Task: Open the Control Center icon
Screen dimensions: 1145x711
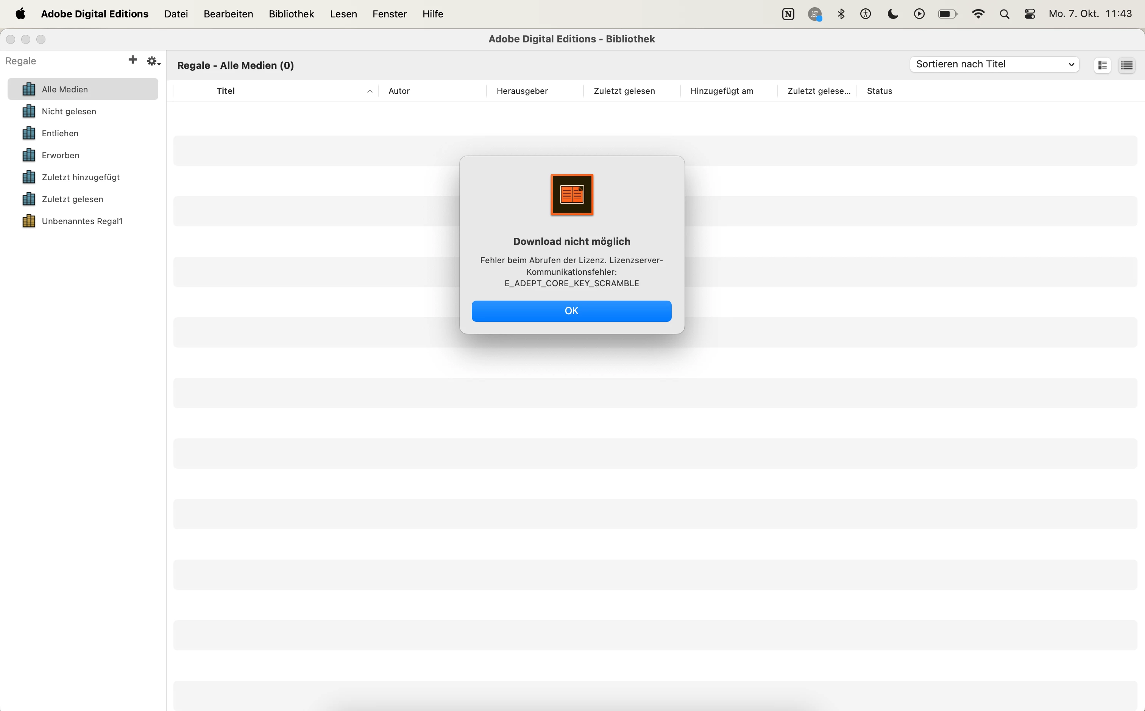Action: (1030, 14)
